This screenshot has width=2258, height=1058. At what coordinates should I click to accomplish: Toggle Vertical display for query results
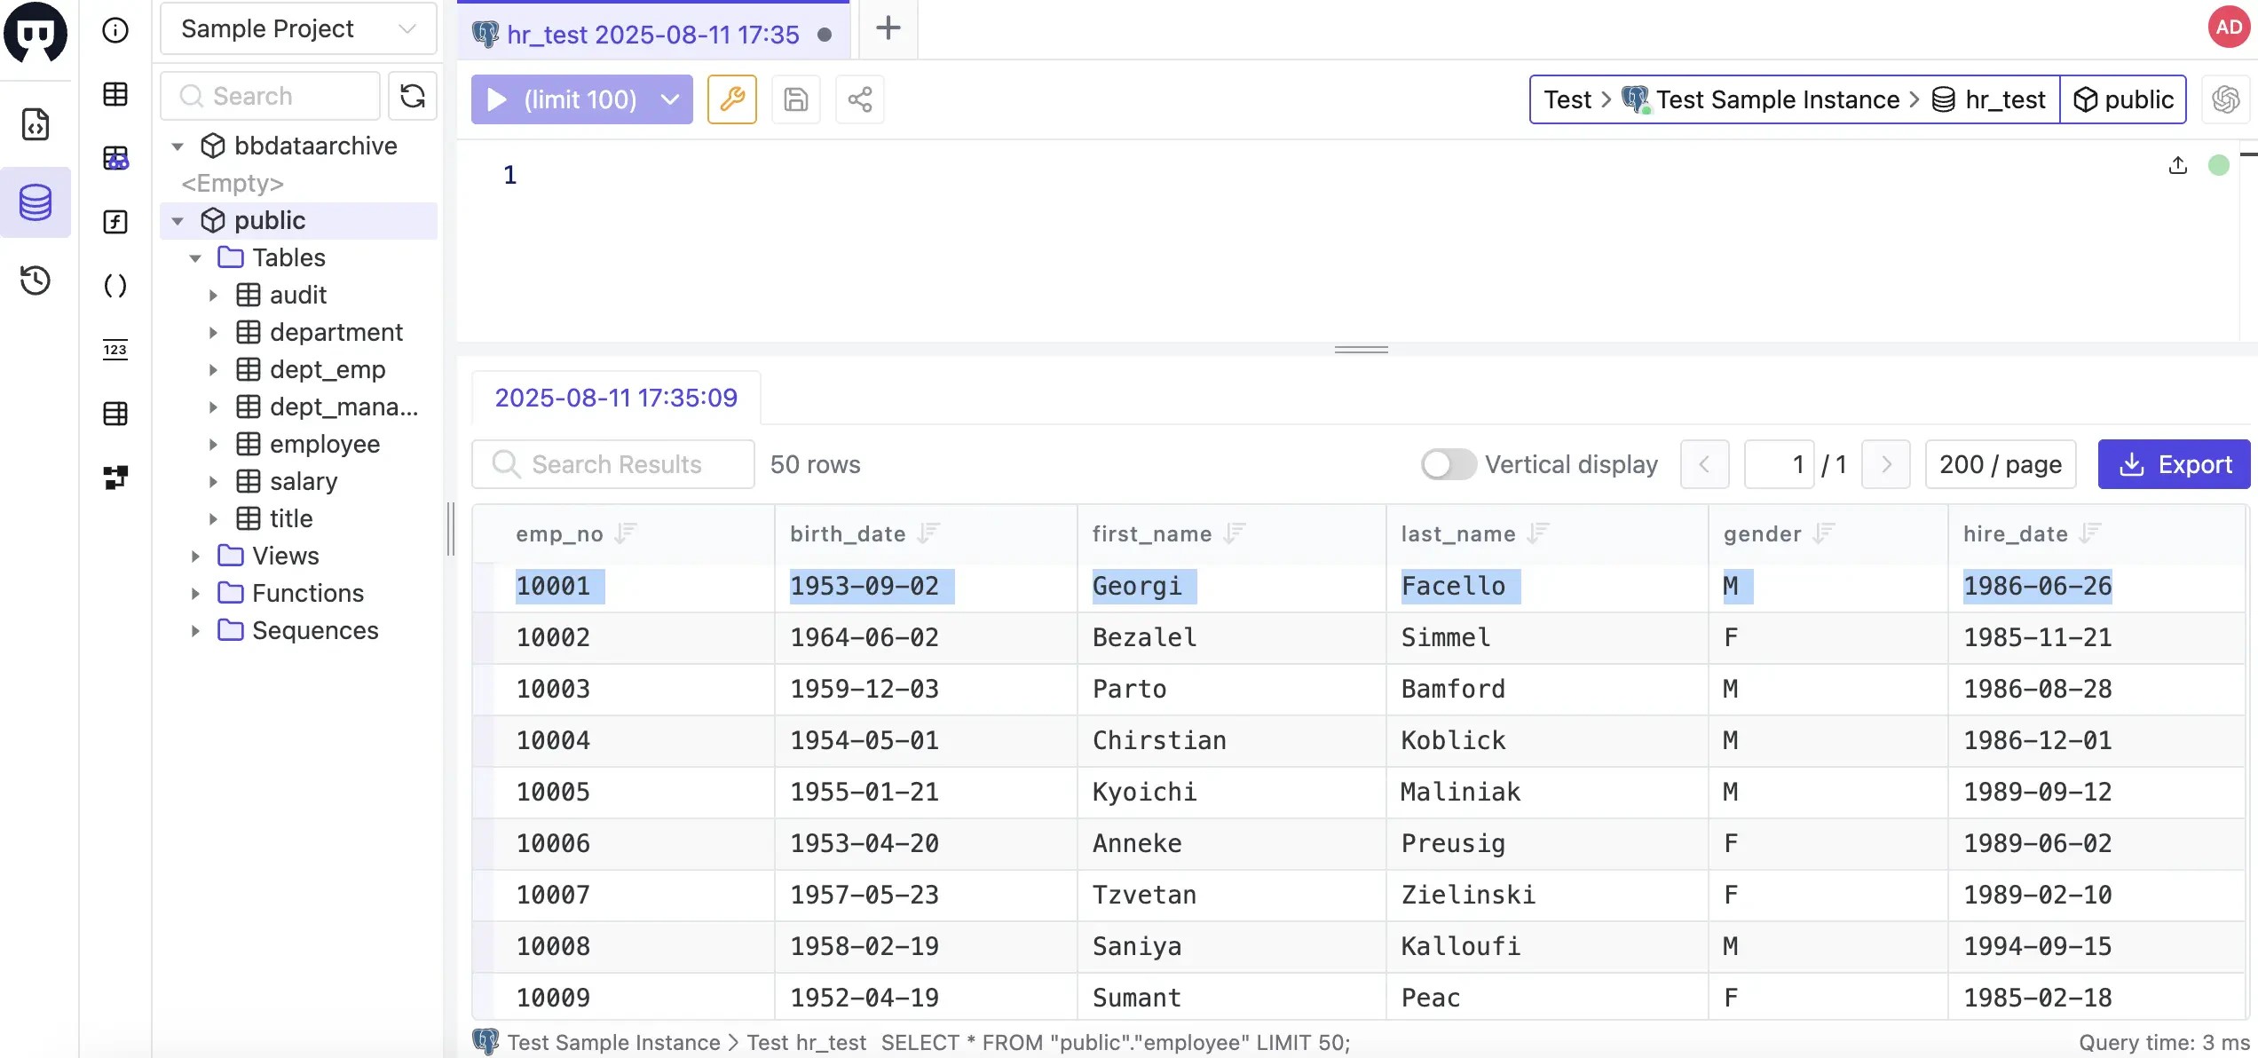pyautogui.click(x=1447, y=464)
